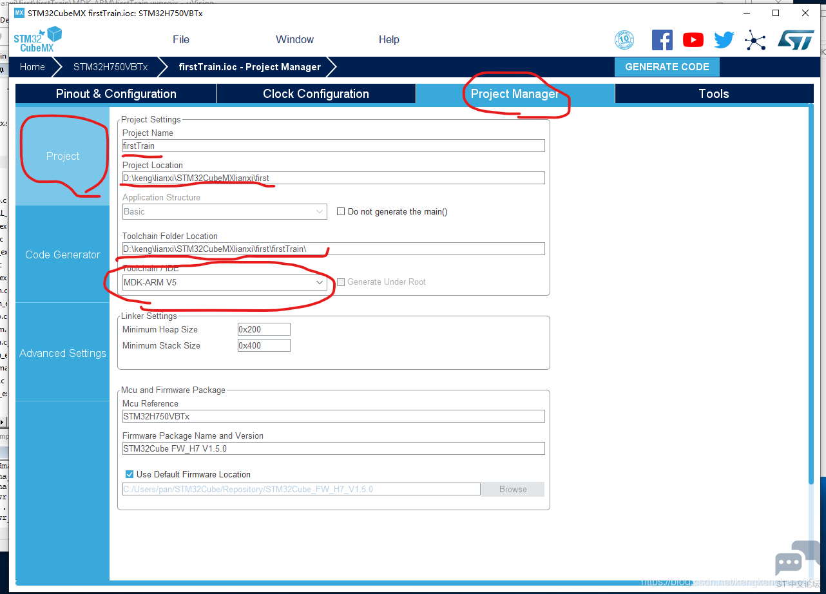Click Firmware Package Name and Version field
The height and width of the screenshot is (594, 826).
334,448
